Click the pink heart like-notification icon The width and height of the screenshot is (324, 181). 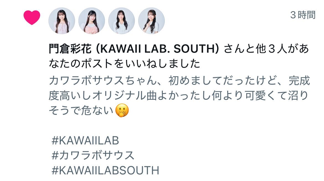32,17
